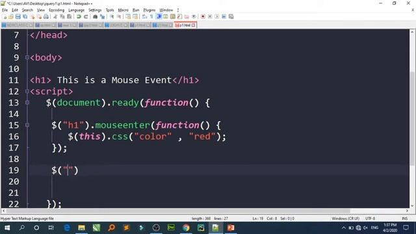Stop macro recording from the toolbar
Image resolution: width=416 pixels, height=234 pixels.
[x=210, y=16]
